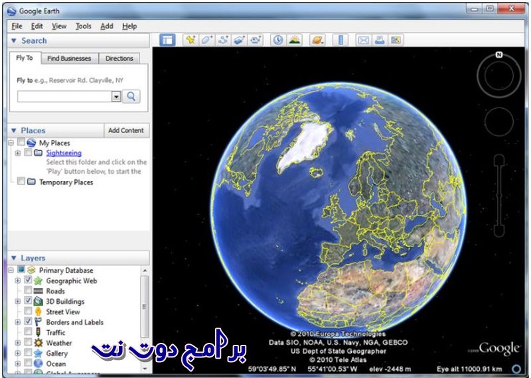Check the Sightseeing folder checkbox
The width and height of the screenshot is (531, 378).
click(28, 153)
